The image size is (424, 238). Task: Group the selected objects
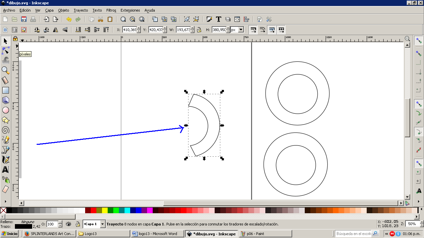pyautogui.click(x=187, y=19)
